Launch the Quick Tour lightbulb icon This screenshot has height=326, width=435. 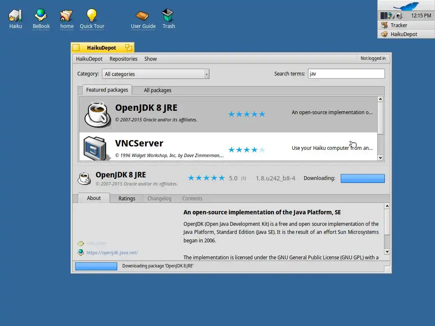click(x=92, y=16)
